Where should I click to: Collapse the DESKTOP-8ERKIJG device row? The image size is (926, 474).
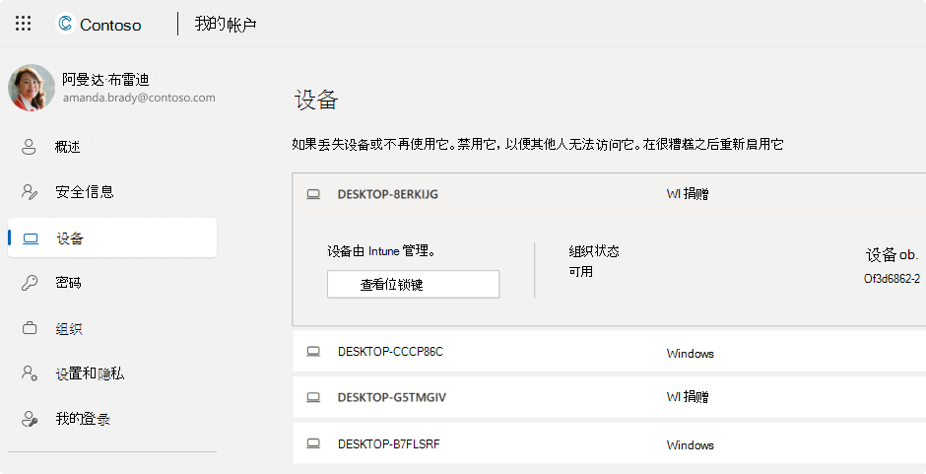(609, 194)
